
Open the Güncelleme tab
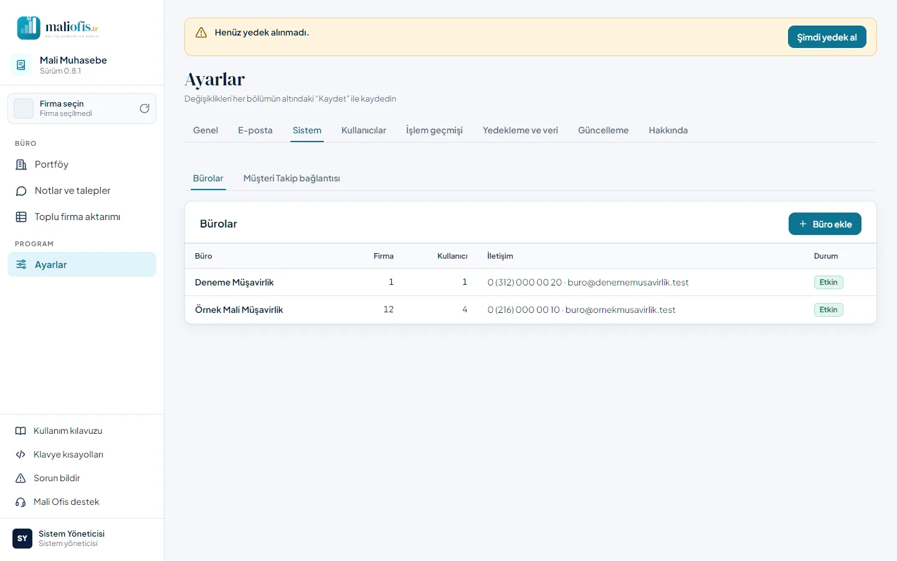[x=603, y=130]
